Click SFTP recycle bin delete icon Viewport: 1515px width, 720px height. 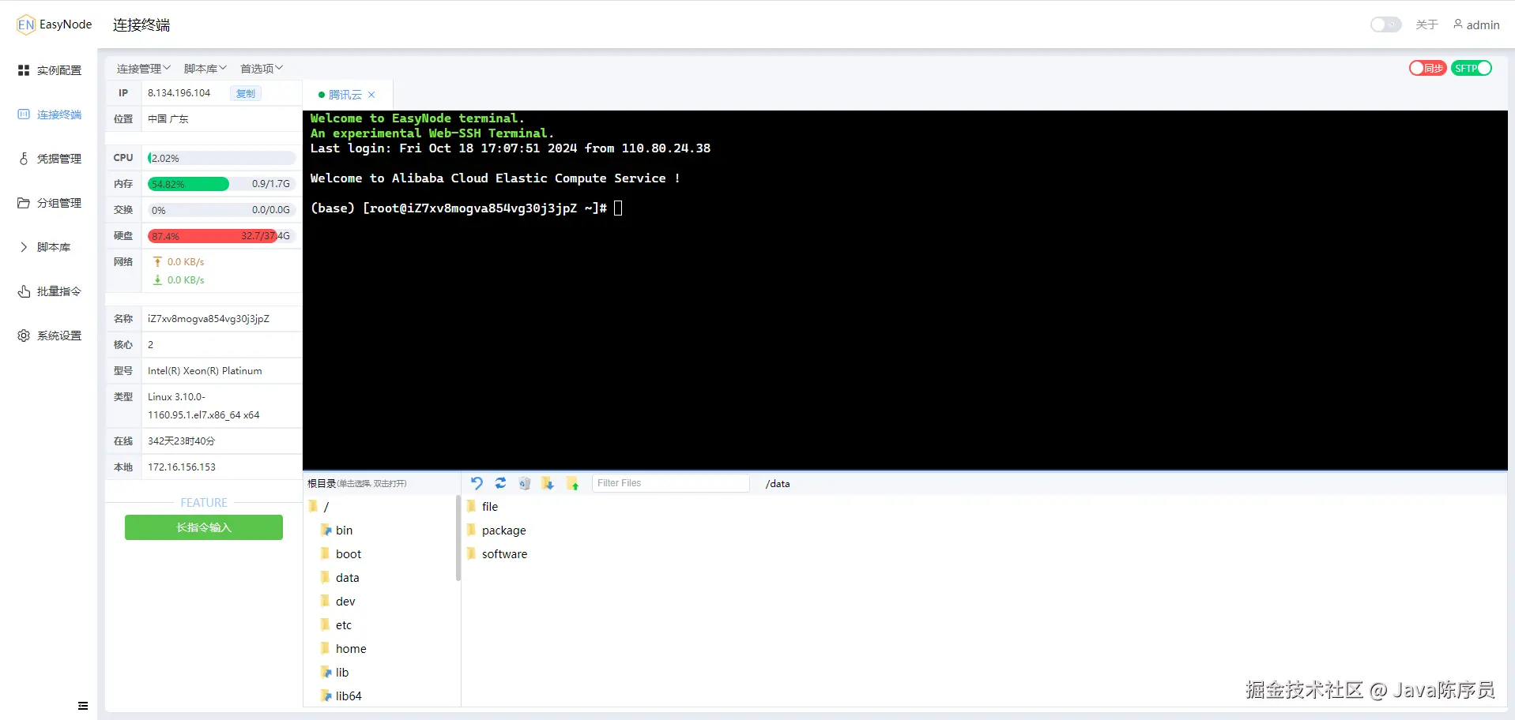[524, 483]
